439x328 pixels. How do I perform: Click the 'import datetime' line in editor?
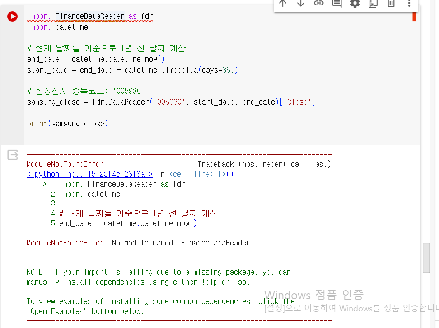[x=58, y=27]
